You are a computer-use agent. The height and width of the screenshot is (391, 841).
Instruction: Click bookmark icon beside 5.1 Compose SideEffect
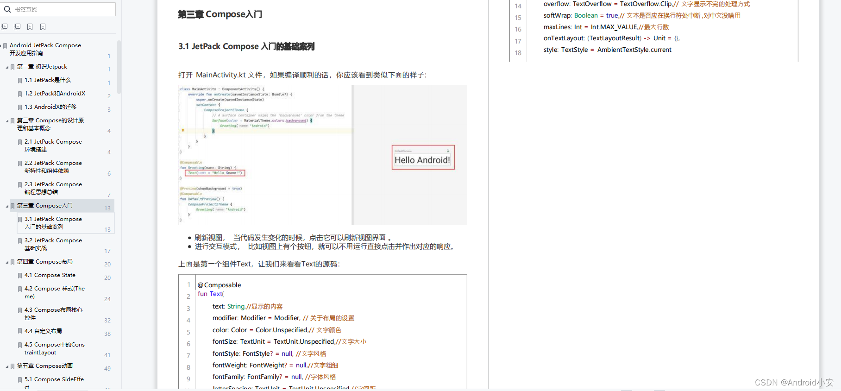coord(20,380)
